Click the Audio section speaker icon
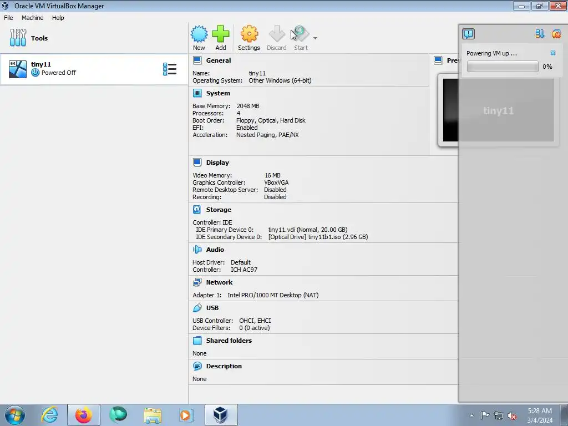 [x=197, y=249]
